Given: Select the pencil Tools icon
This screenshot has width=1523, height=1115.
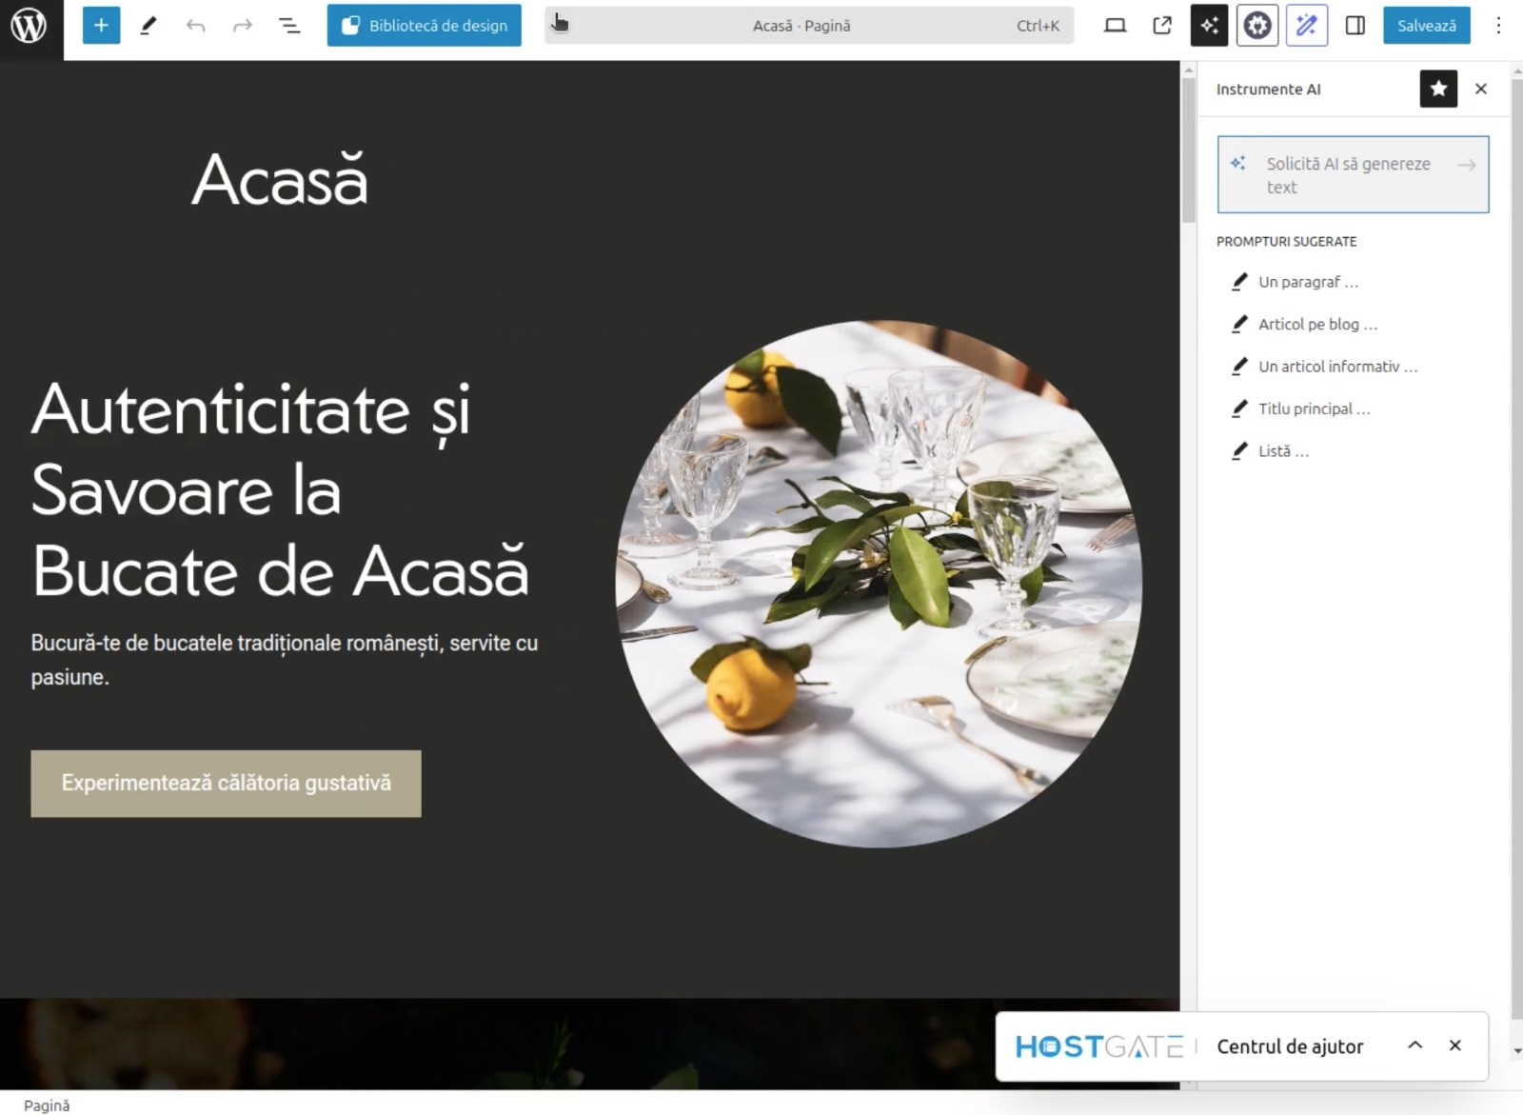Looking at the screenshot, I should 148,26.
